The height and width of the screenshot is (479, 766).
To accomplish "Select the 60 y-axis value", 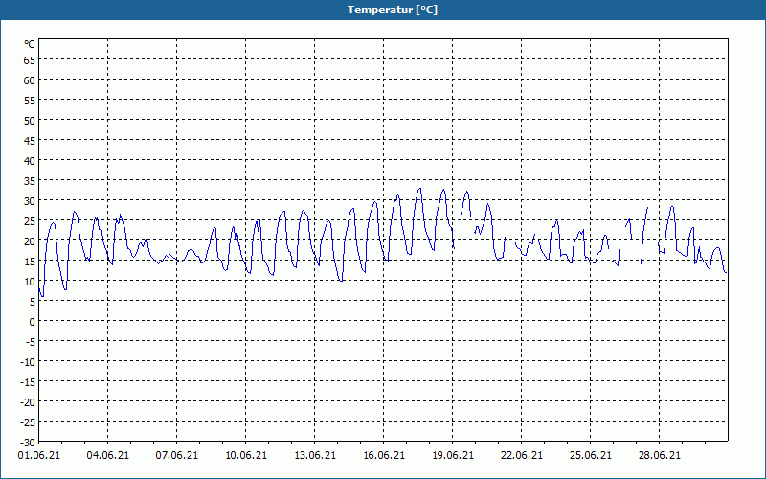I will [x=30, y=80].
